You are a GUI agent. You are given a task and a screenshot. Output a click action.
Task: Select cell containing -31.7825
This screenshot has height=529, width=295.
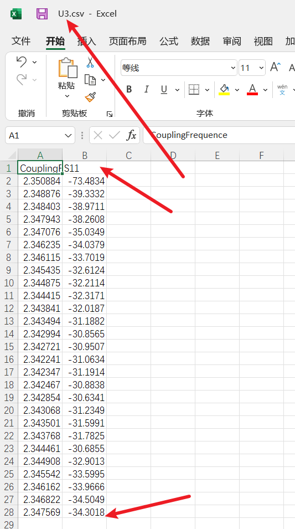(x=85, y=436)
